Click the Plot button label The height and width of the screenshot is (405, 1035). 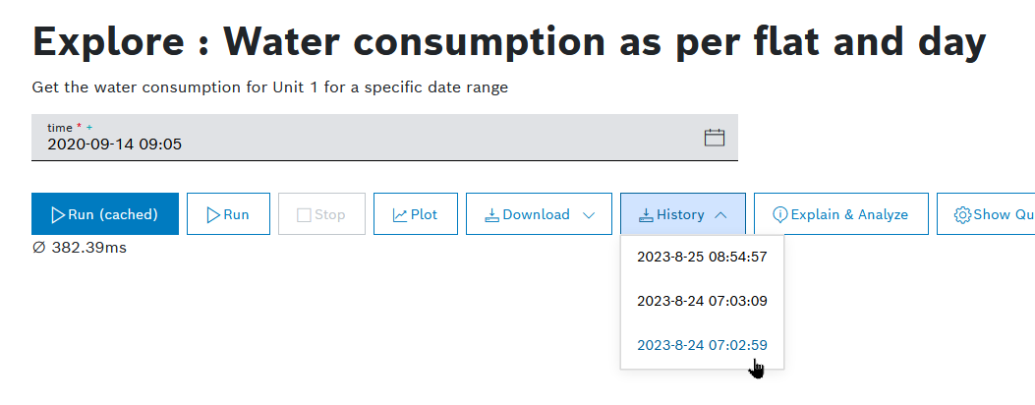(425, 214)
